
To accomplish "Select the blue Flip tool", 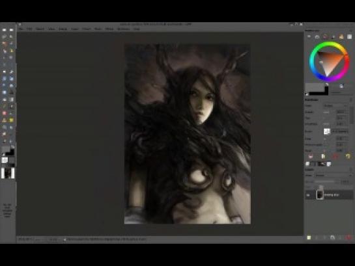I will pyautogui.click(x=5, y=92).
